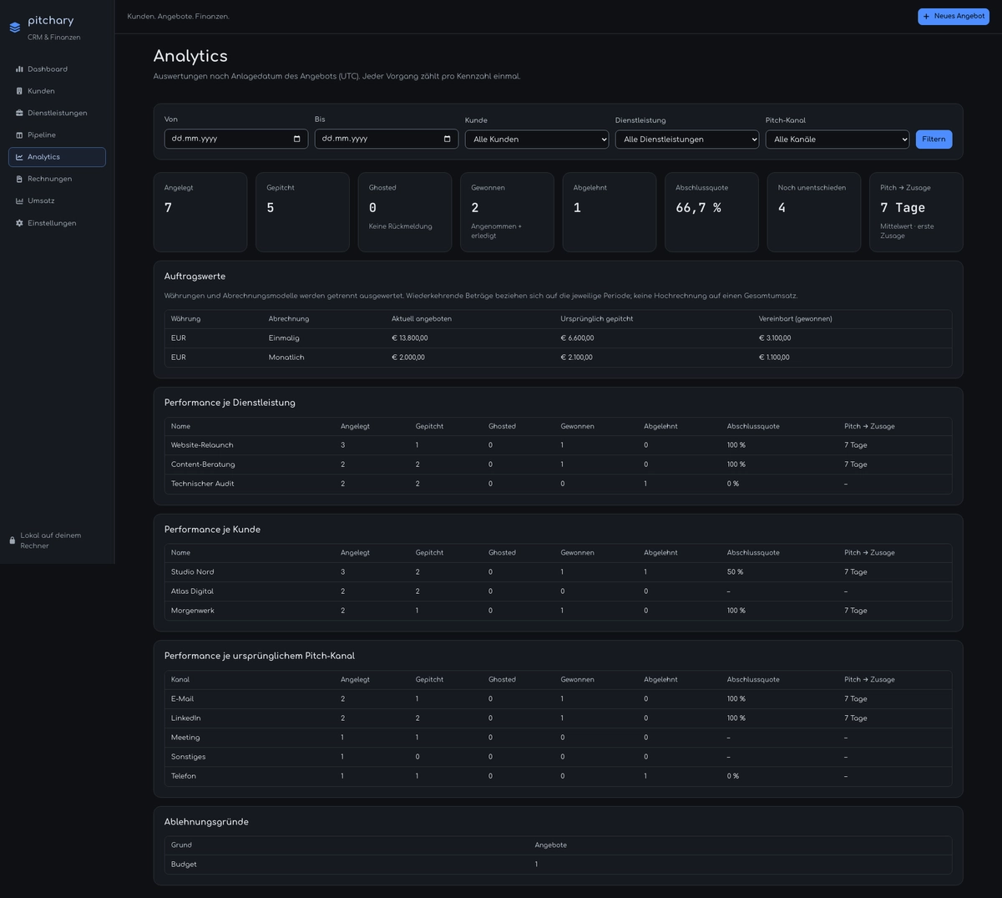The image size is (1002, 898).
Task: Click the Pipeline columns icon
Action: tap(19, 135)
